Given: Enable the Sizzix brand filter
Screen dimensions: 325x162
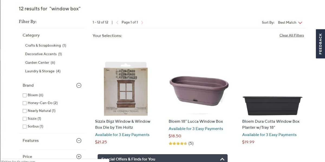Looking at the screenshot, I should point(25,118).
